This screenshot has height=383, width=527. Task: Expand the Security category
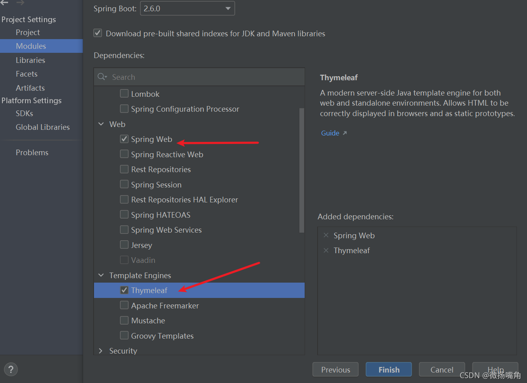coord(101,351)
